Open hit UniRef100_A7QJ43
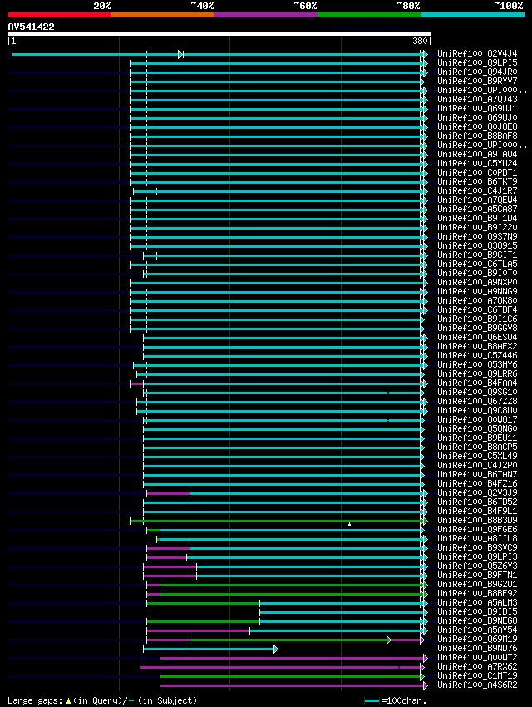Viewport: 532px width, 707px height. pos(477,99)
